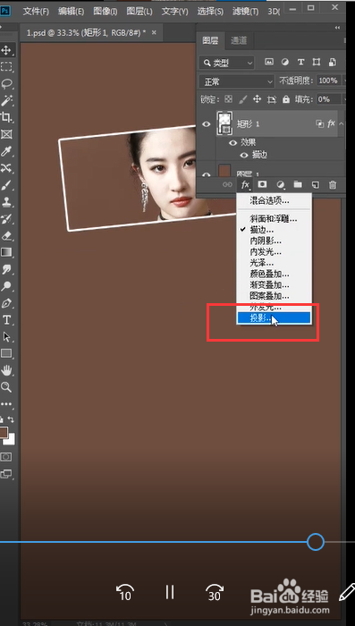This screenshot has width=355, height=626.
Task: Toggle Quick Mask mode
Action: [6, 457]
